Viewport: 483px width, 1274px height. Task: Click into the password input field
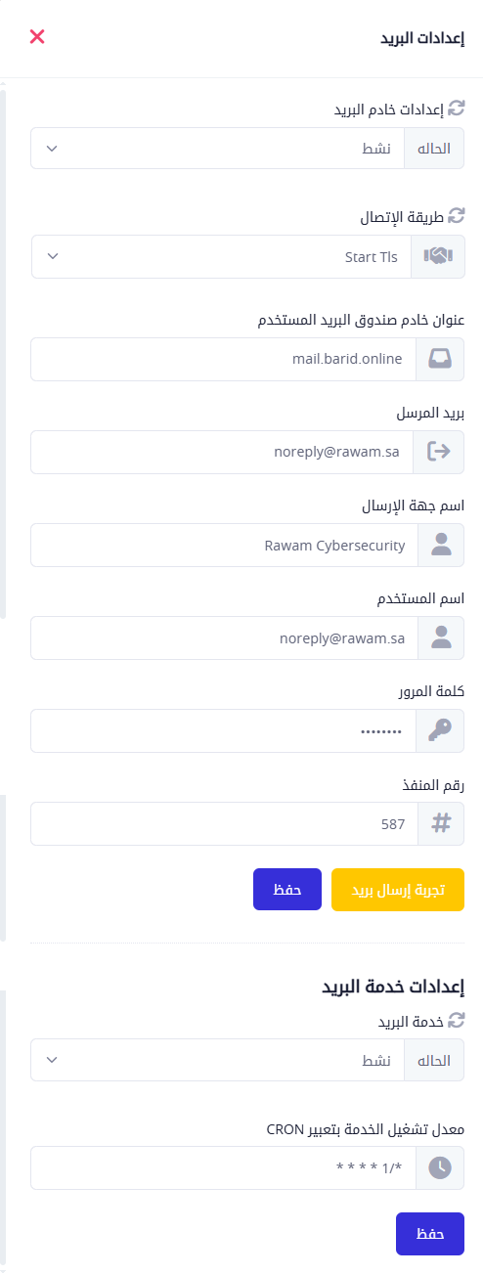224,730
